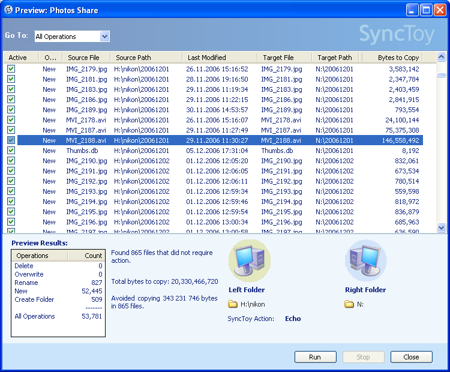Uncheck Active box for IMG_2190.jpg

[x=11, y=161]
